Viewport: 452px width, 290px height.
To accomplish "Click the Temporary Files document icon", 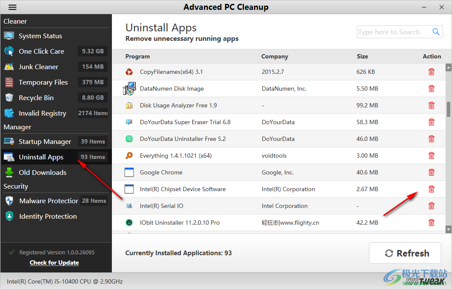I will click(x=9, y=82).
